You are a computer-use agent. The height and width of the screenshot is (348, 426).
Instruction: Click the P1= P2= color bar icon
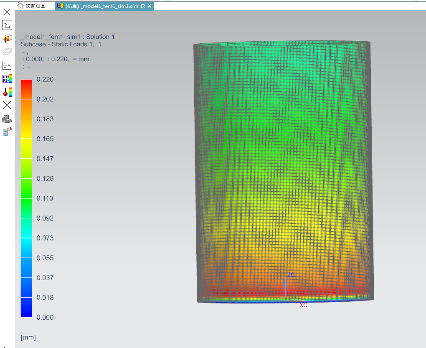(7, 78)
